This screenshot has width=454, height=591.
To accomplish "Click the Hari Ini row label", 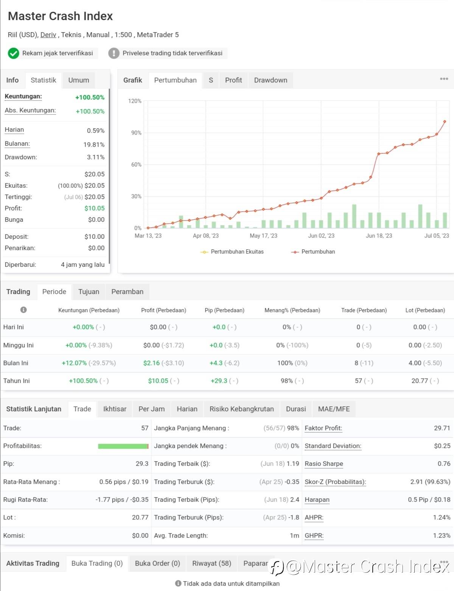I will 14,327.
